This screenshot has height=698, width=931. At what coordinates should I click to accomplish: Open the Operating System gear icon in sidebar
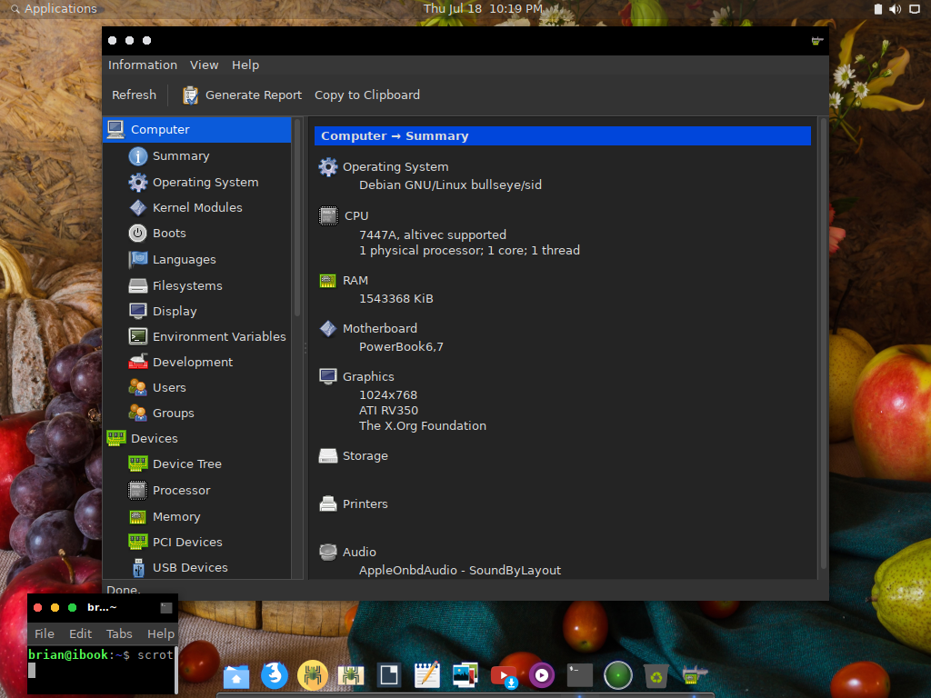point(138,182)
